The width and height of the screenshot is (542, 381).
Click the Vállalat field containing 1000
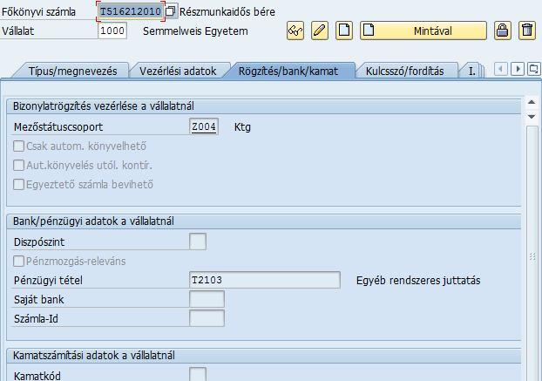[112, 31]
